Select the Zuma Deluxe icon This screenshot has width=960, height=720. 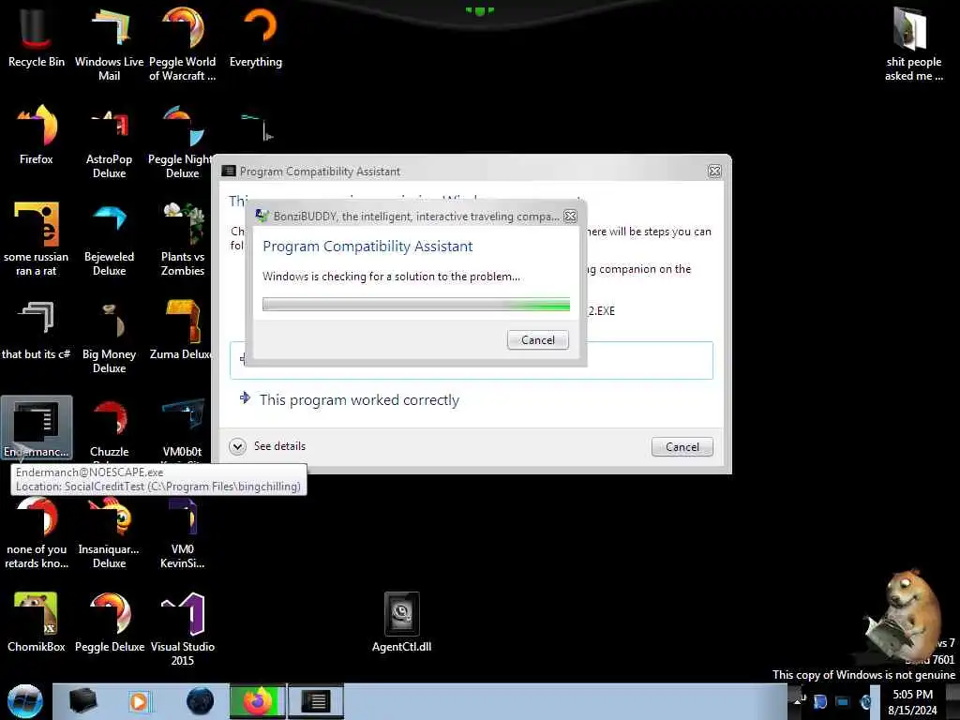(x=181, y=331)
